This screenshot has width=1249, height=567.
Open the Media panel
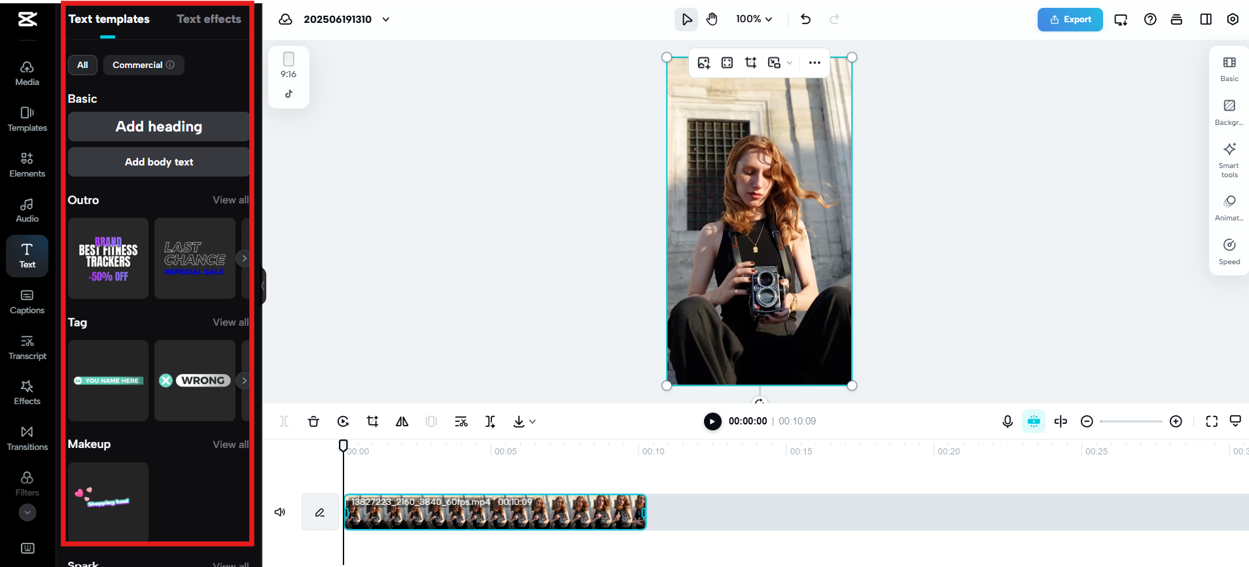(27, 73)
